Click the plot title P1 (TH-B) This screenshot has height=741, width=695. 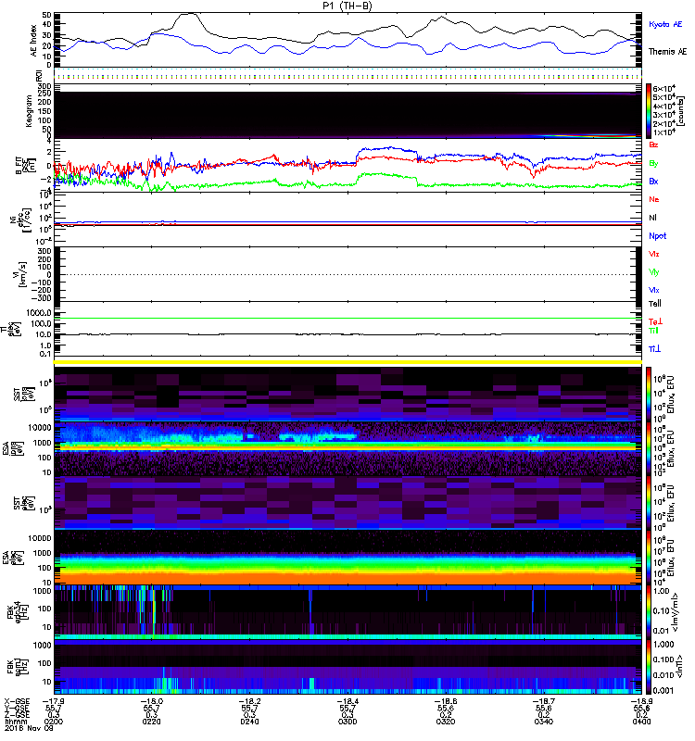[x=347, y=6]
